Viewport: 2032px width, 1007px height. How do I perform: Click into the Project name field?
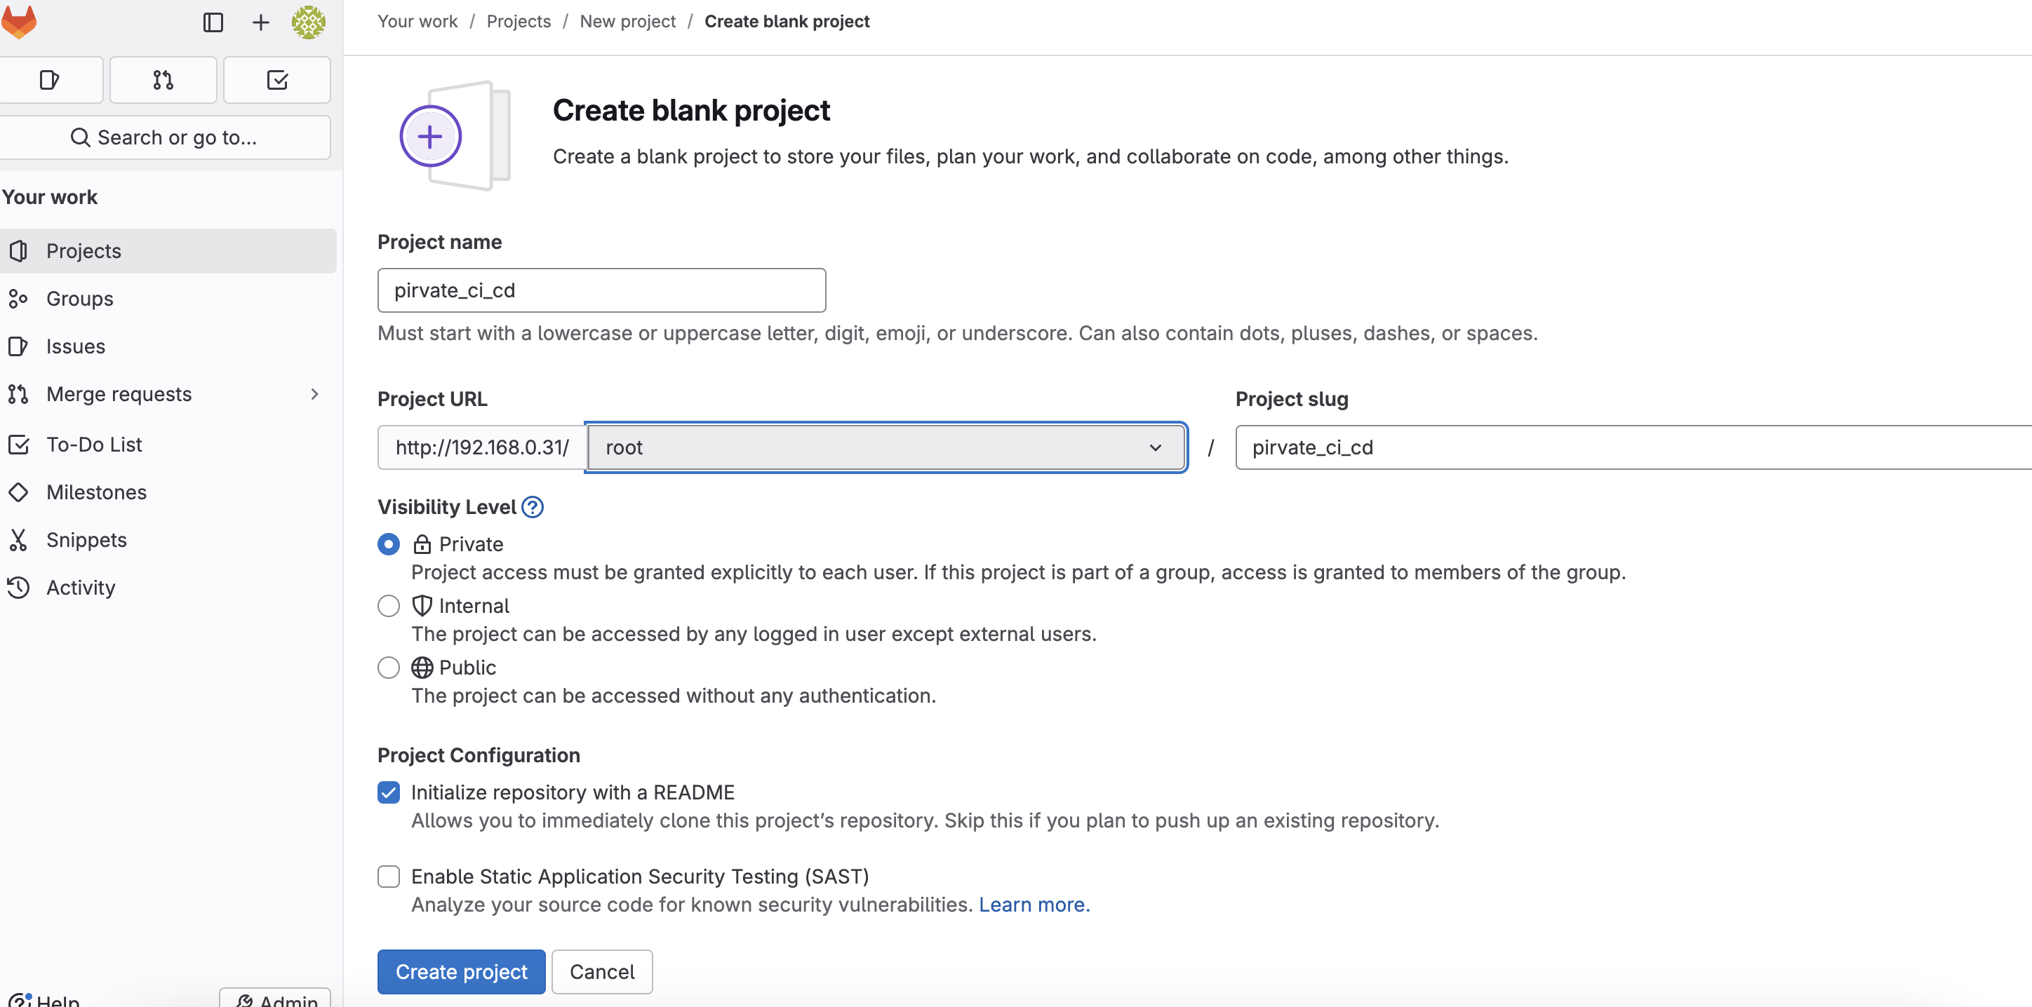tap(601, 290)
